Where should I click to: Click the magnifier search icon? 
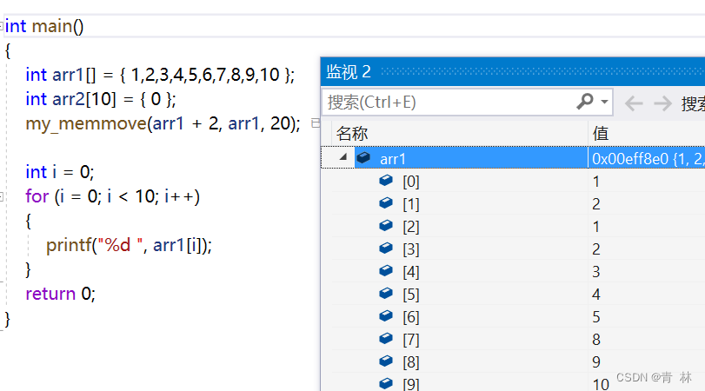click(585, 102)
